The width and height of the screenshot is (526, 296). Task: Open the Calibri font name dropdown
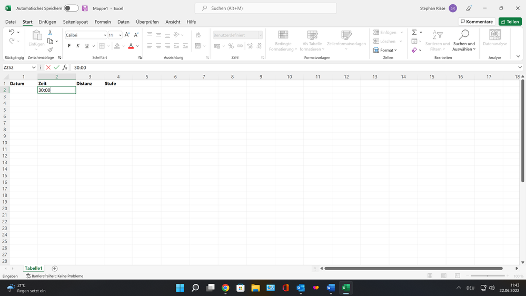tap(105, 35)
